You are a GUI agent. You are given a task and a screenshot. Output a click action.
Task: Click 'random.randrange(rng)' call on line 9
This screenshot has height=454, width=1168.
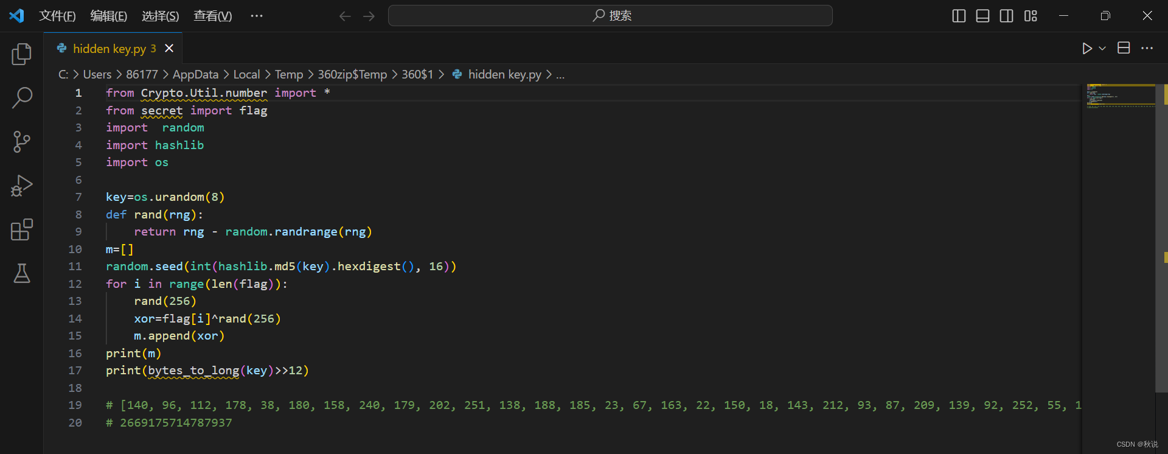point(299,232)
